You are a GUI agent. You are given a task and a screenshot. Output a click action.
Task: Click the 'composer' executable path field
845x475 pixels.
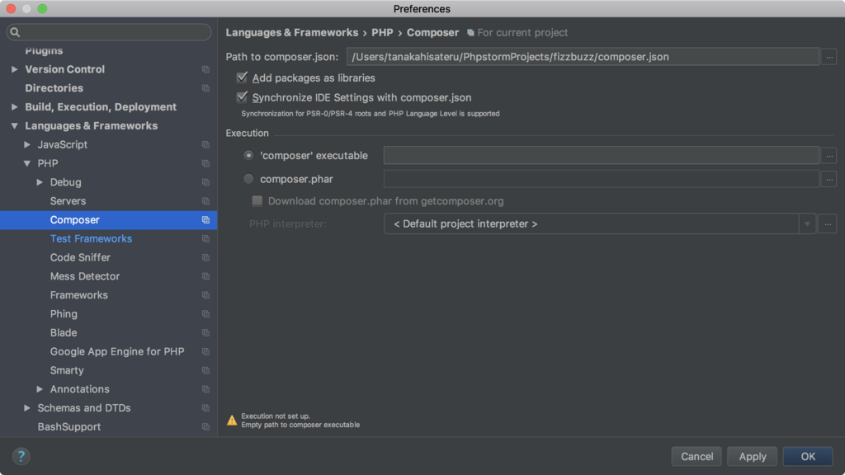click(x=601, y=155)
